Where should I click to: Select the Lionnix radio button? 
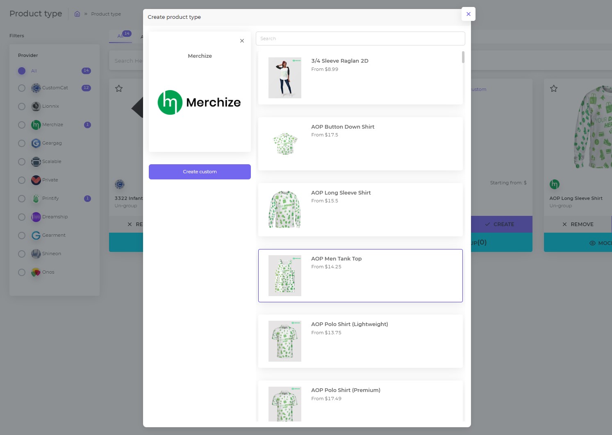22,106
